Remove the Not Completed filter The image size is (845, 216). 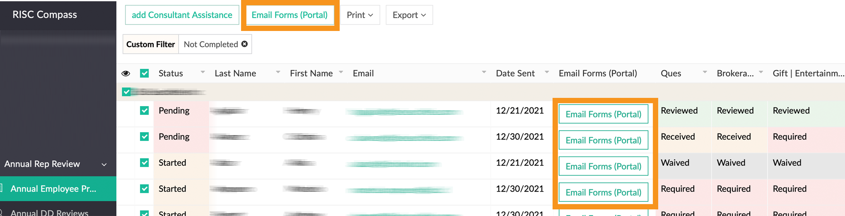(x=245, y=44)
